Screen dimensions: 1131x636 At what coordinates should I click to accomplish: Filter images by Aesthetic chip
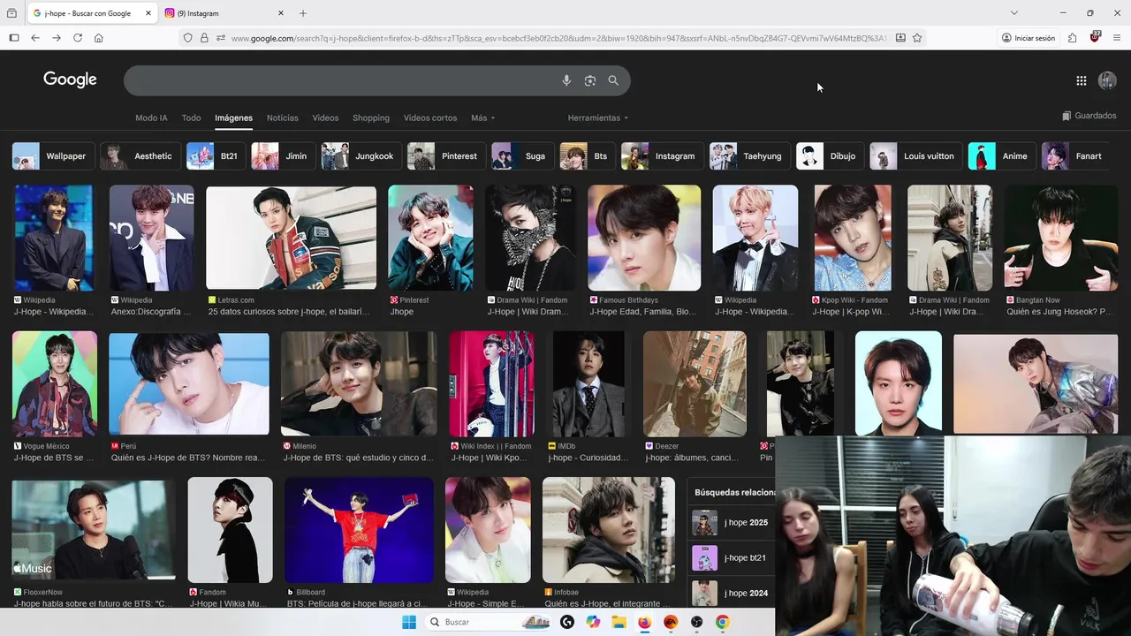tap(140, 156)
